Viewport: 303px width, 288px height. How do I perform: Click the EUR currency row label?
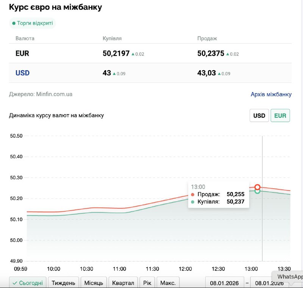pos(22,54)
